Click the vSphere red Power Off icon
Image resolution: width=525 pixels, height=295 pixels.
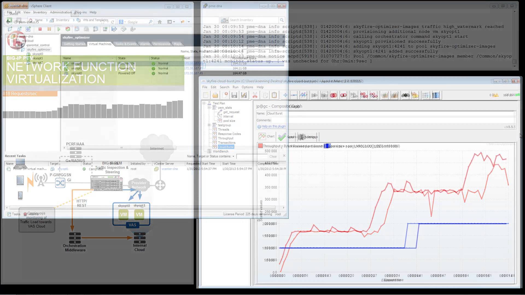[x=40, y=29]
